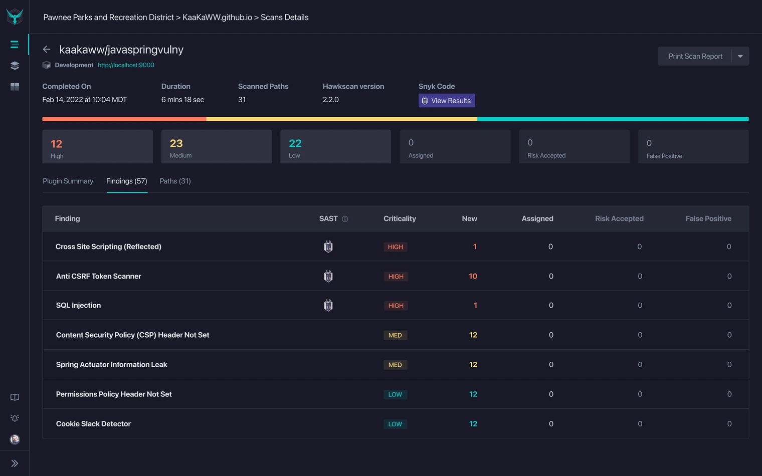Click the notifications bell icon
This screenshot has width=762, height=476.
click(15, 418)
